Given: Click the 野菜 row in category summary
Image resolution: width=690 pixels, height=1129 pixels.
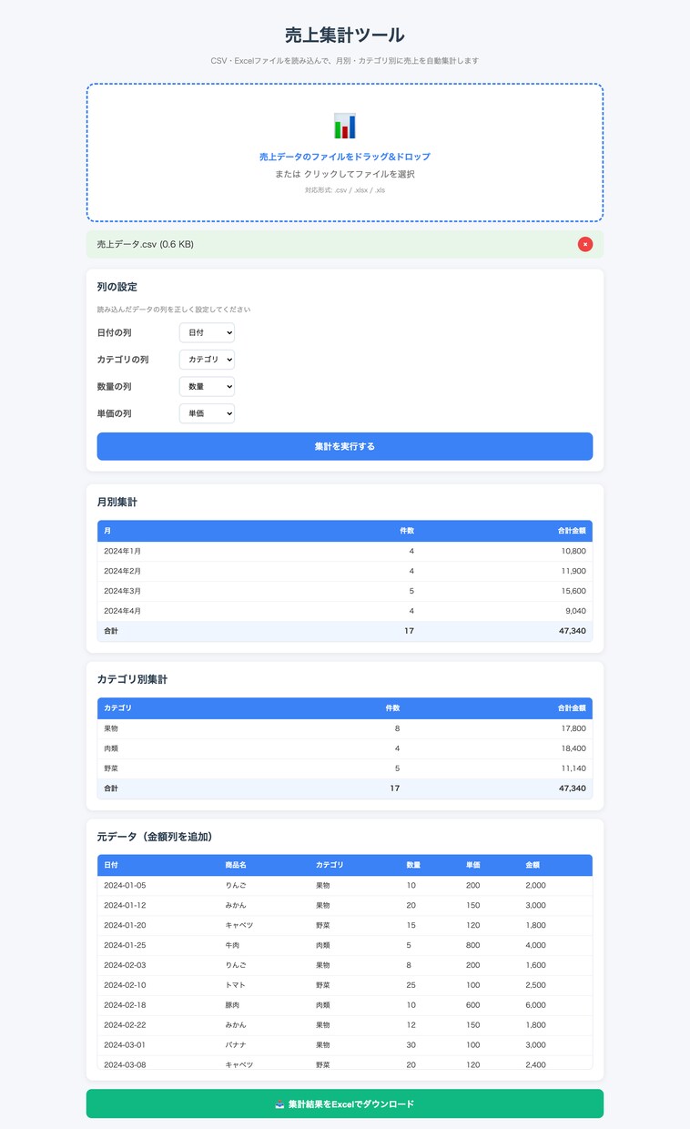Looking at the screenshot, I should pos(345,768).
